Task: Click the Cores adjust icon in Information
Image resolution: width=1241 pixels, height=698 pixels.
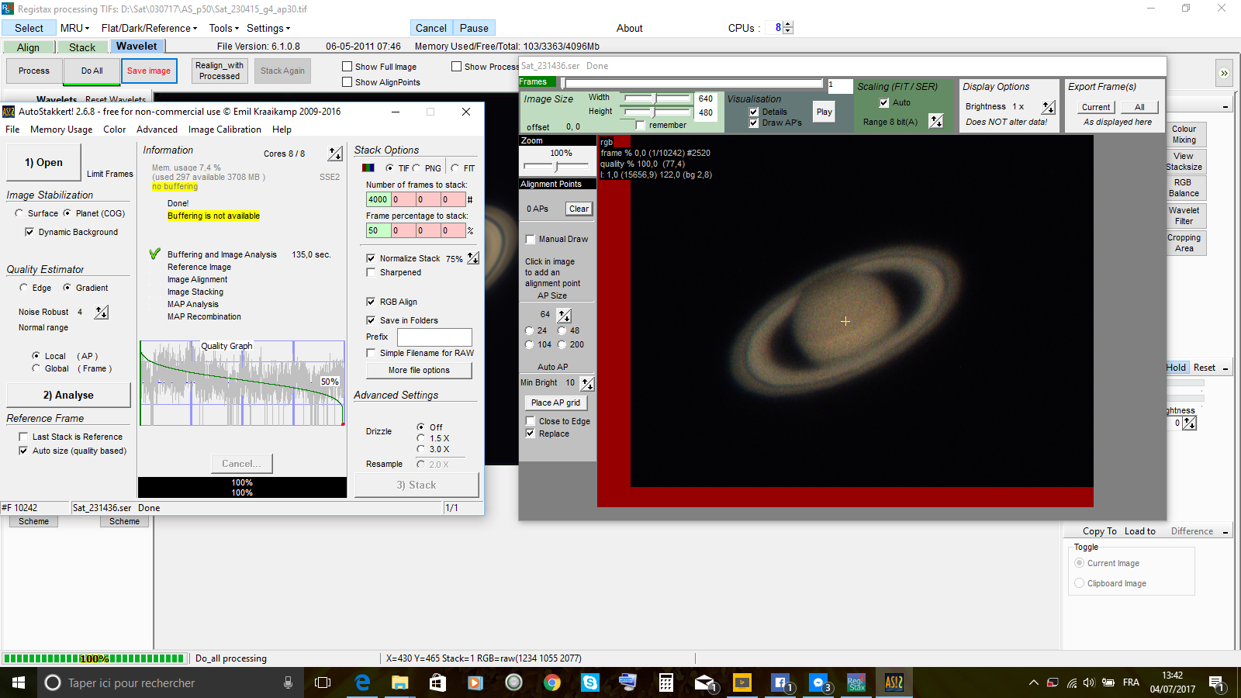Action: (x=335, y=154)
